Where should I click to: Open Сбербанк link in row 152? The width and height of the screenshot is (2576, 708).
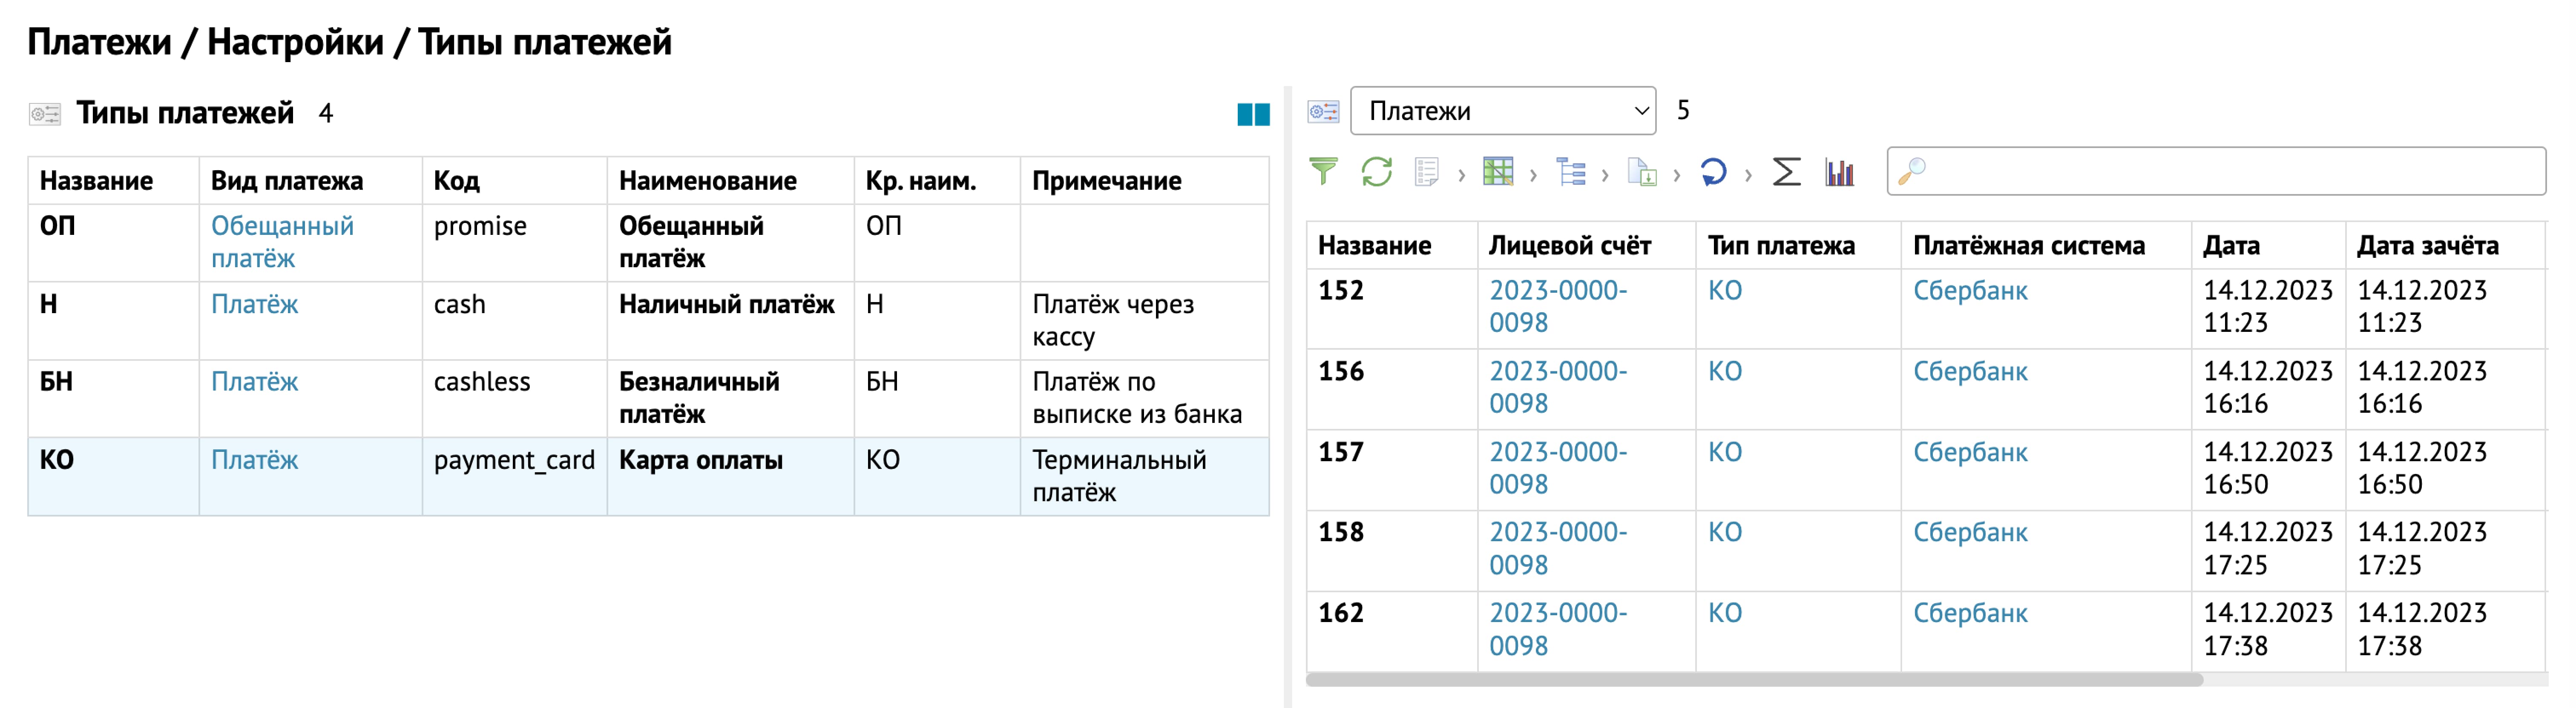1970,291
